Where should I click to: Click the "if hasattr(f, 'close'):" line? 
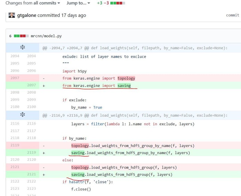click(x=87, y=182)
